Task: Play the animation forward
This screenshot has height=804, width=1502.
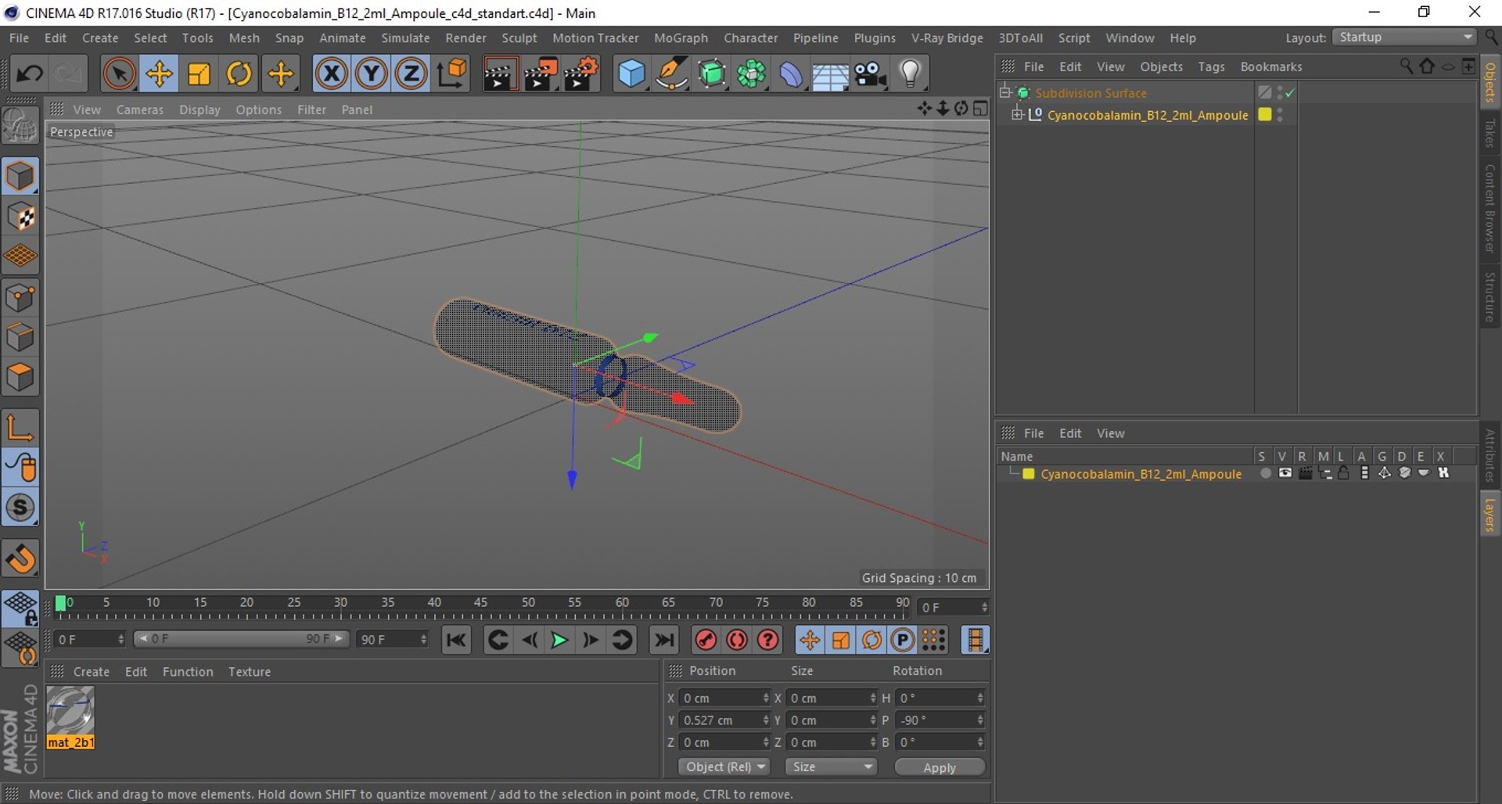Action: click(x=559, y=640)
